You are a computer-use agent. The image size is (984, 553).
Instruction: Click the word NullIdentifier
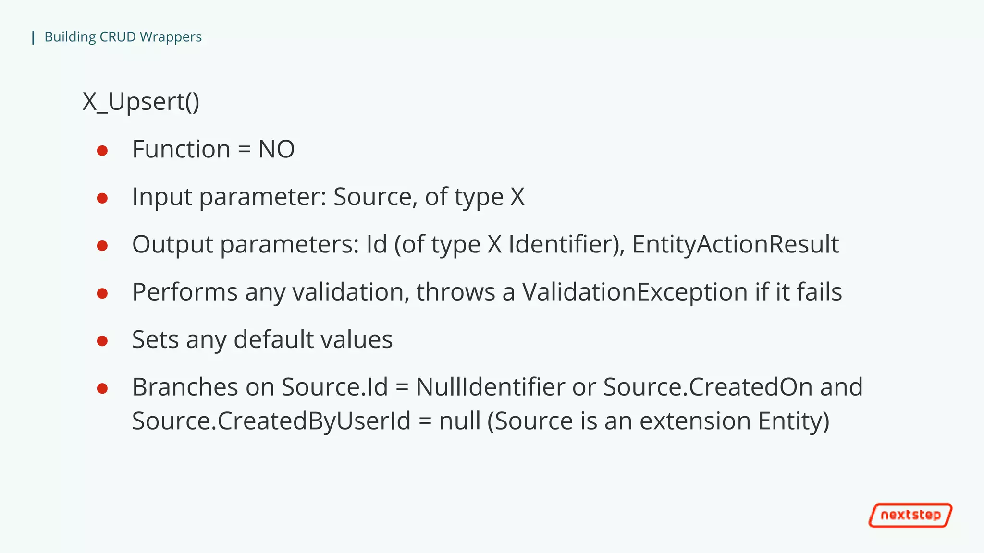pos(490,387)
